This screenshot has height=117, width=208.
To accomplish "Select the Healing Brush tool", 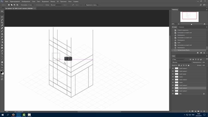I will coord(2,28).
